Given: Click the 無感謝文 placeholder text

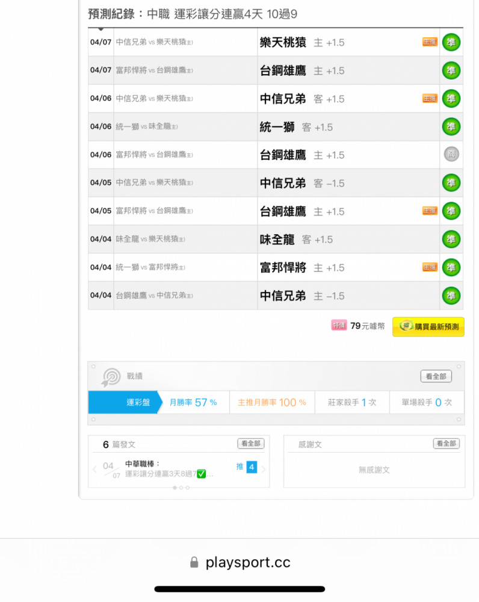Looking at the screenshot, I should [374, 470].
